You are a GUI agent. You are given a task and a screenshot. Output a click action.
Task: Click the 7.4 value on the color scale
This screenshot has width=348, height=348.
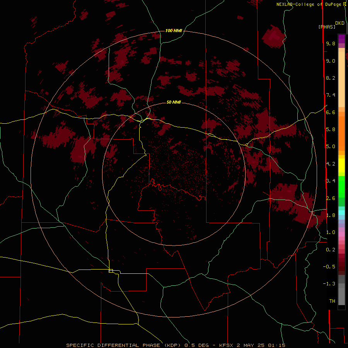click(x=331, y=95)
